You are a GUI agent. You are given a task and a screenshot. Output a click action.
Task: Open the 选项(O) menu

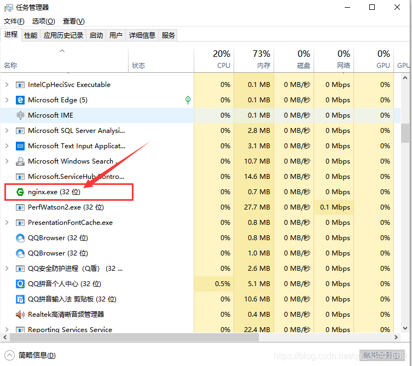tap(43, 21)
